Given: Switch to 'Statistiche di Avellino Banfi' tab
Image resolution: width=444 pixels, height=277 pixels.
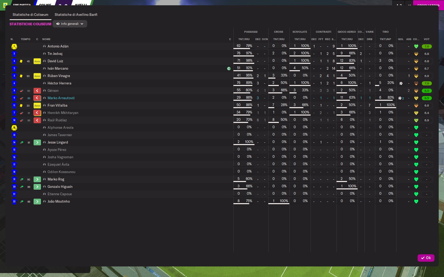Looking at the screenshot, I should [76, 15].
